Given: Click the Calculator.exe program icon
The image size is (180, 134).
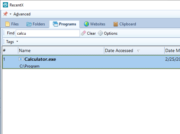Looking at the screenshot, I should [x=21, y=59].
